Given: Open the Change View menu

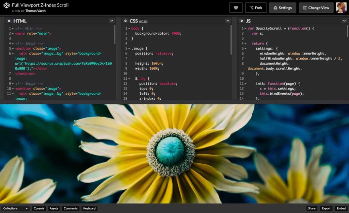Looking at the screenshot, I should point(316,8).
